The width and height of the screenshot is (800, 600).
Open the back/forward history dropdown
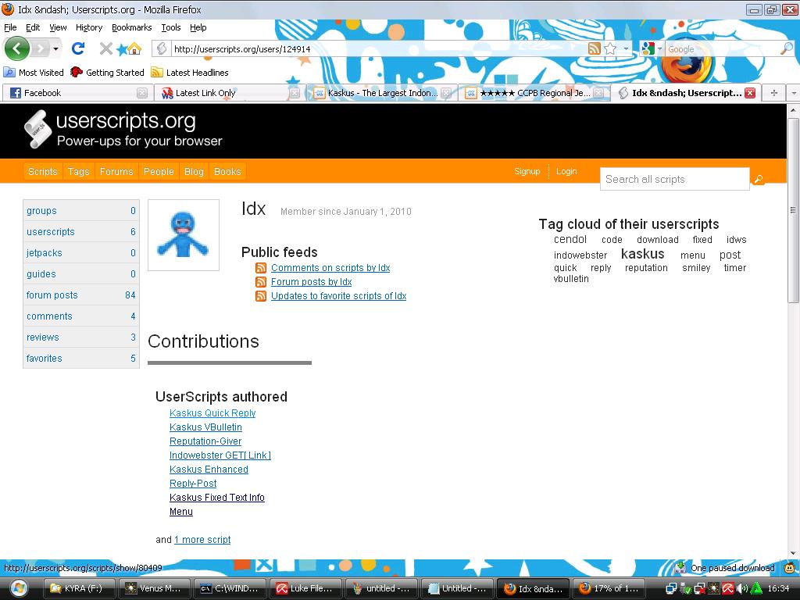click(x=55, y=49)
